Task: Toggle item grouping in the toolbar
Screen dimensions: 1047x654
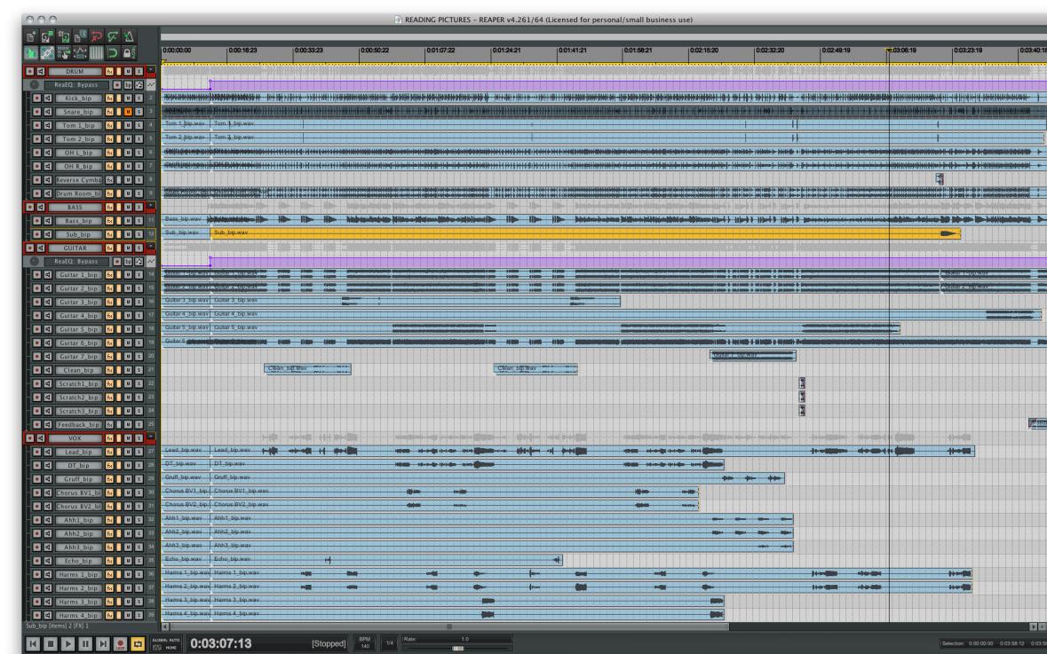Action: 47,52
